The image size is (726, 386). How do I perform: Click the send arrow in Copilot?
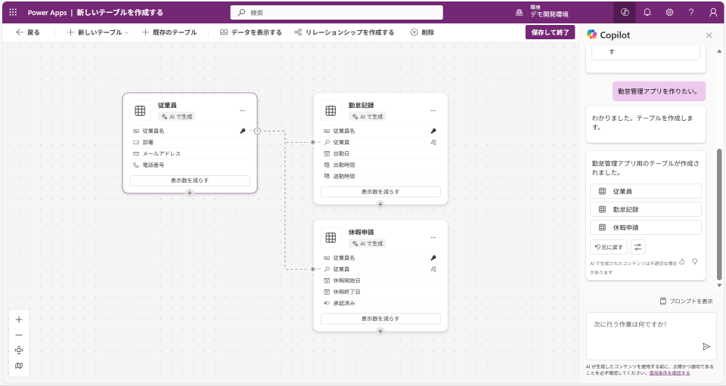(x=706, y=347)
